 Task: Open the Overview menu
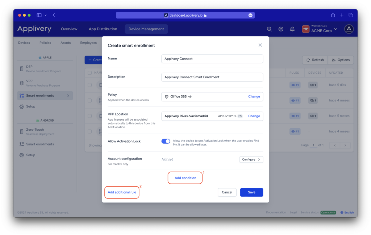click(x=69, y=29)
